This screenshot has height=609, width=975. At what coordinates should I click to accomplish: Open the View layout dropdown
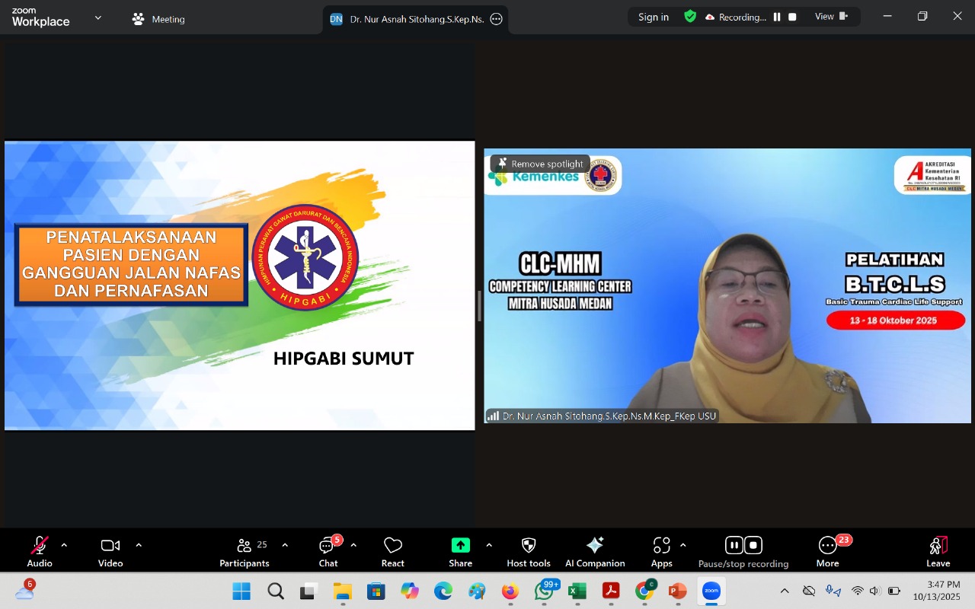point(831,17)
